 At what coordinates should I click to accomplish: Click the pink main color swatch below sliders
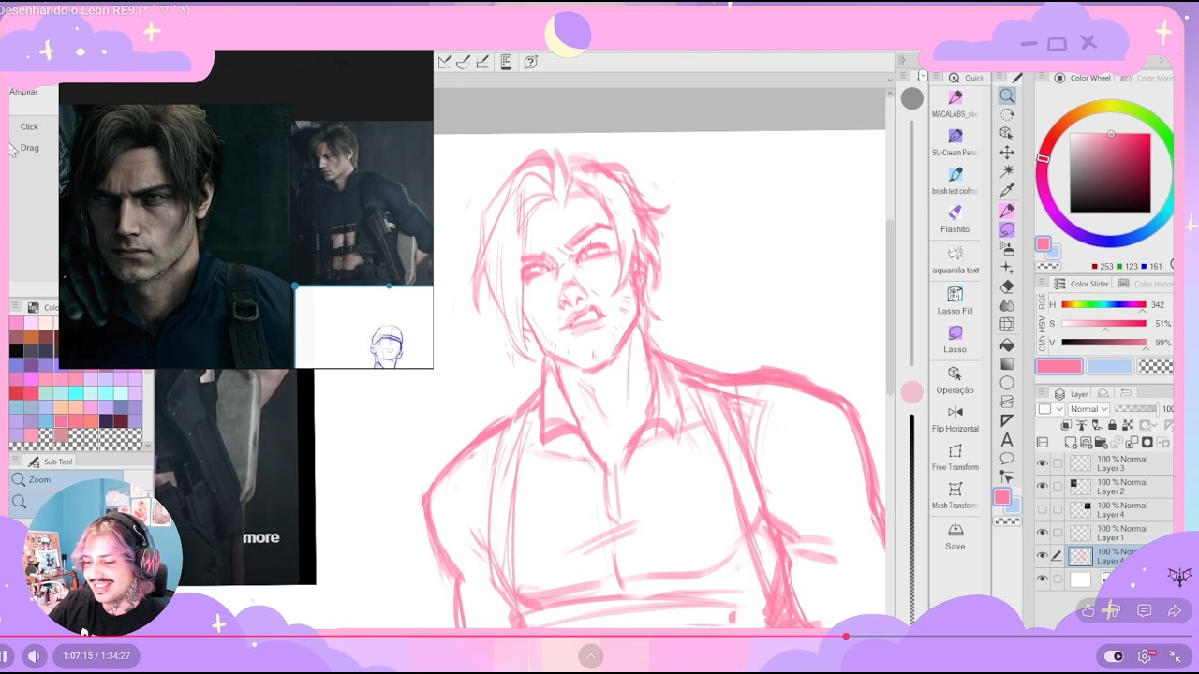tap(1058, 367)
